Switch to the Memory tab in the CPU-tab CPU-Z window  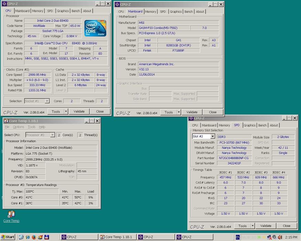pos(37,11)
